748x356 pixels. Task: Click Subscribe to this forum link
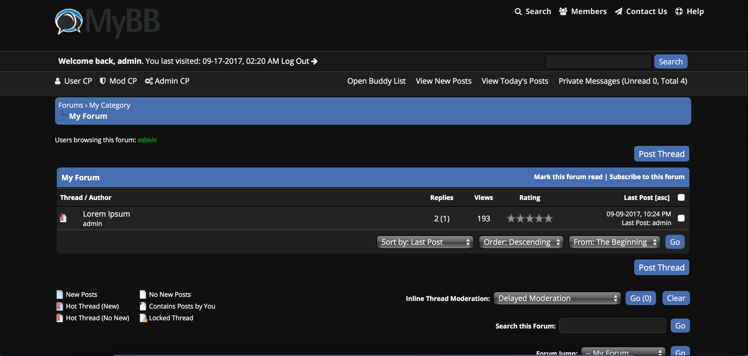click(647, 177)
